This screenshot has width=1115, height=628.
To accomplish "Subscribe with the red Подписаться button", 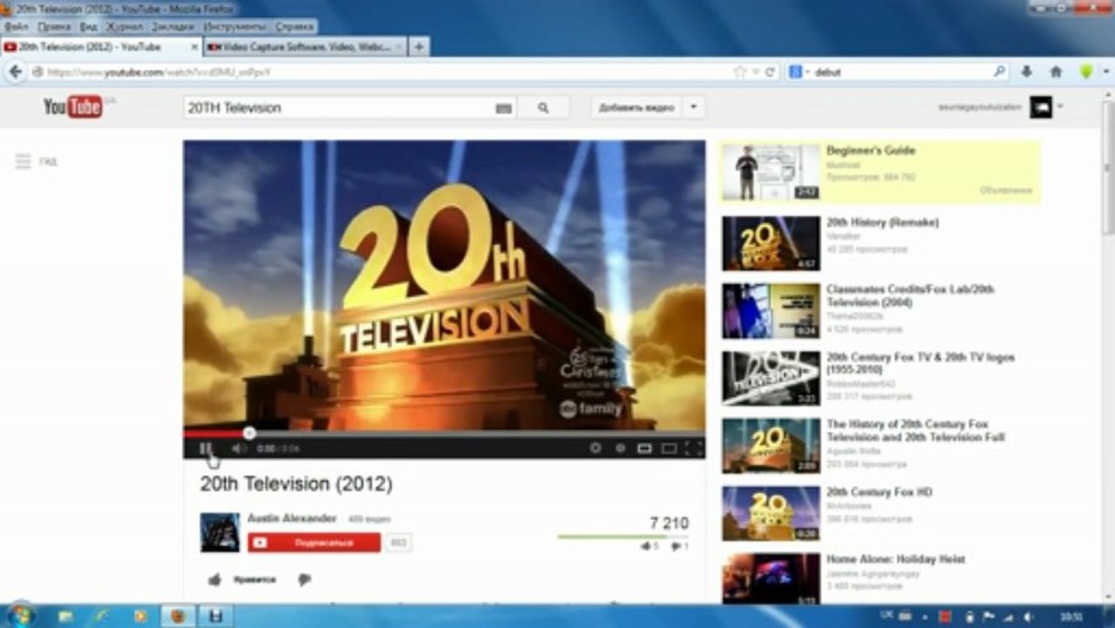I will point(314,543).
